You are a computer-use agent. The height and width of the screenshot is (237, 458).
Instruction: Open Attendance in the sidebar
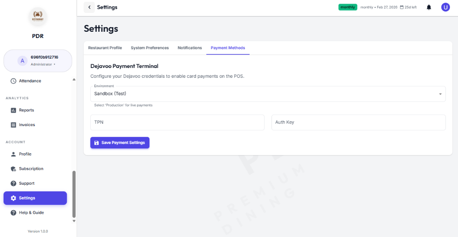35,81
